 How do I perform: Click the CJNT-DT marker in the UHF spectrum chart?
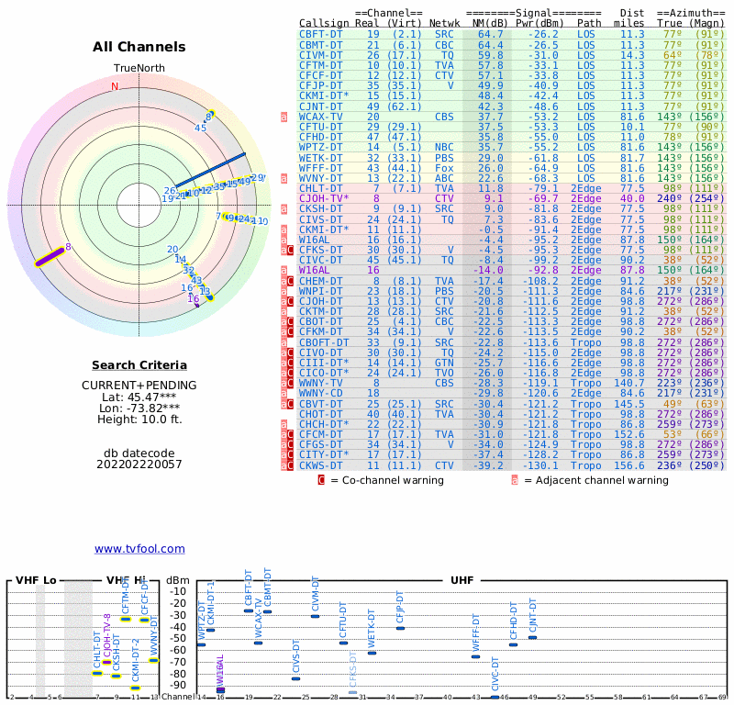coord(532,638)
